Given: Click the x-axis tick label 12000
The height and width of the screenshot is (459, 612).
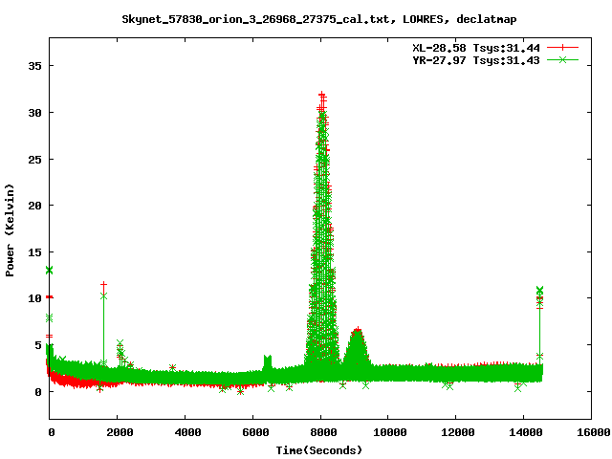Looking at the screenshot, I should pyautogui.click(x=458, y=432).
